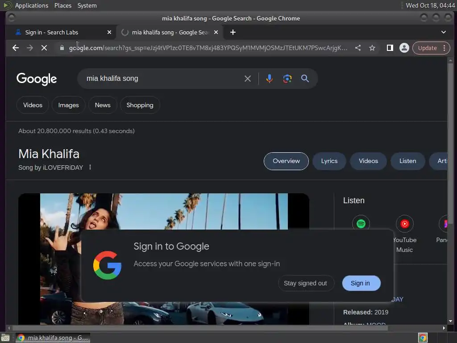This screenshot has height=343, width=457.
Task: Open the side panel icon
Action: pos(390,48)
